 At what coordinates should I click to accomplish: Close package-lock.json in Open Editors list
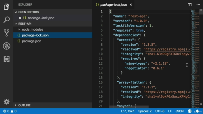[20, 18]
